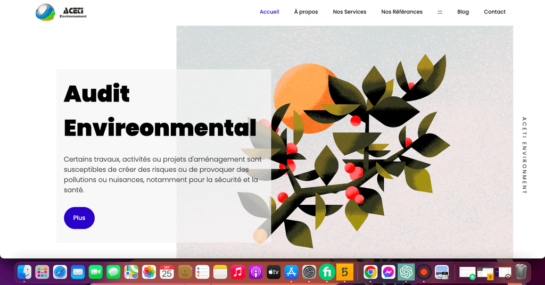Open the Nos Services menu
The width and height of the screenshot is (545, 285).
click(x=349, y=12)
